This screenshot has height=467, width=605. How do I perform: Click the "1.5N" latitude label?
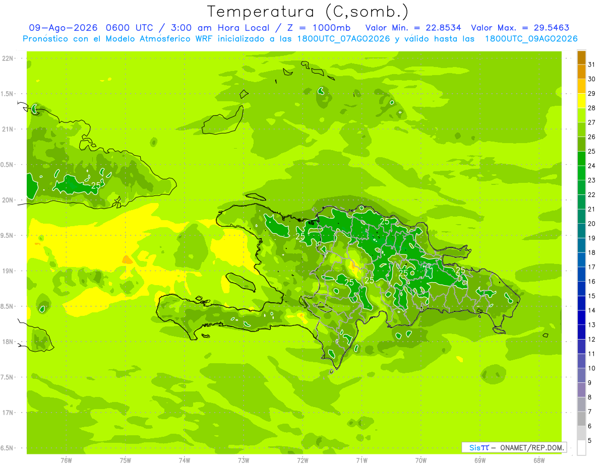[x=8, y=94]
